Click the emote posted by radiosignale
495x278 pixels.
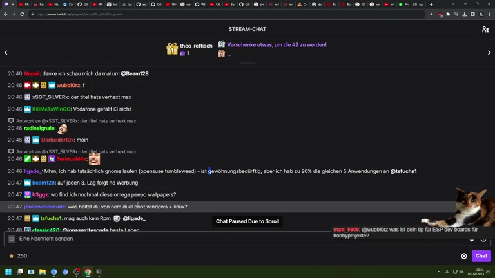(x=63, y=128)
